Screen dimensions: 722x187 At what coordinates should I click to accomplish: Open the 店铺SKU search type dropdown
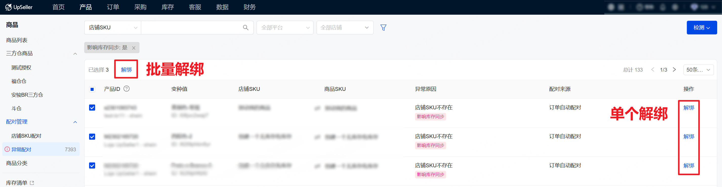[x=113, y=28]
